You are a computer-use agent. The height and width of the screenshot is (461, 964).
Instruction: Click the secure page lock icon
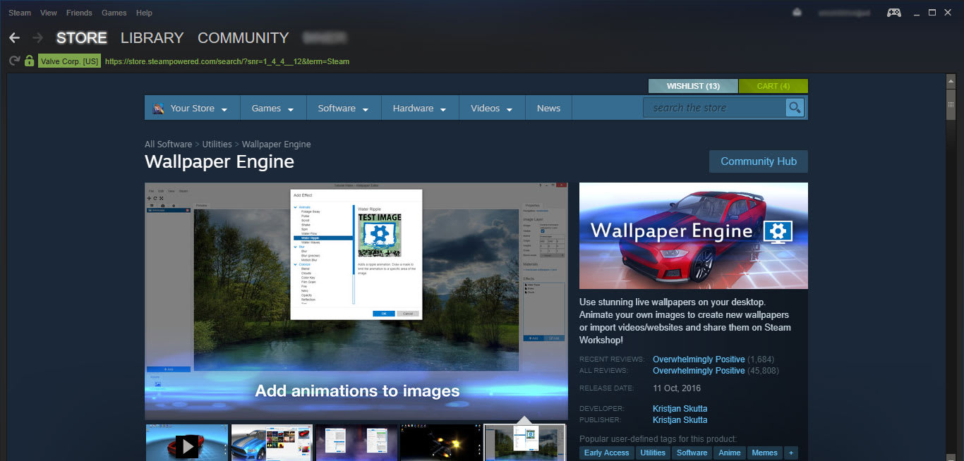[28, 61]
